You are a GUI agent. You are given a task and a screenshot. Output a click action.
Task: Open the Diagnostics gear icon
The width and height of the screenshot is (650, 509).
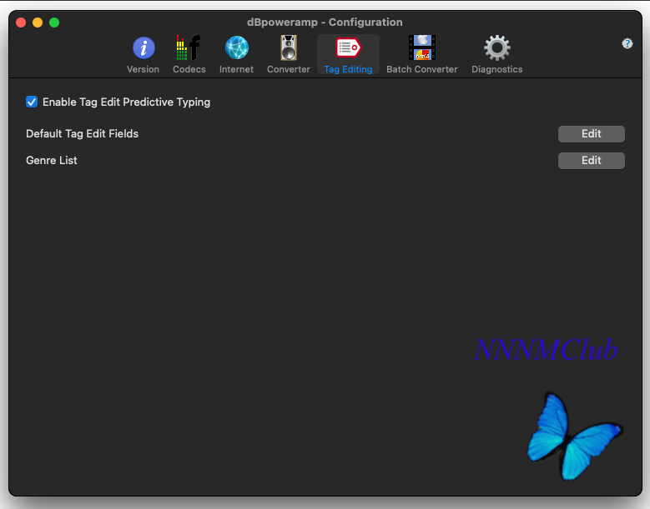click(x=497, y=48)
